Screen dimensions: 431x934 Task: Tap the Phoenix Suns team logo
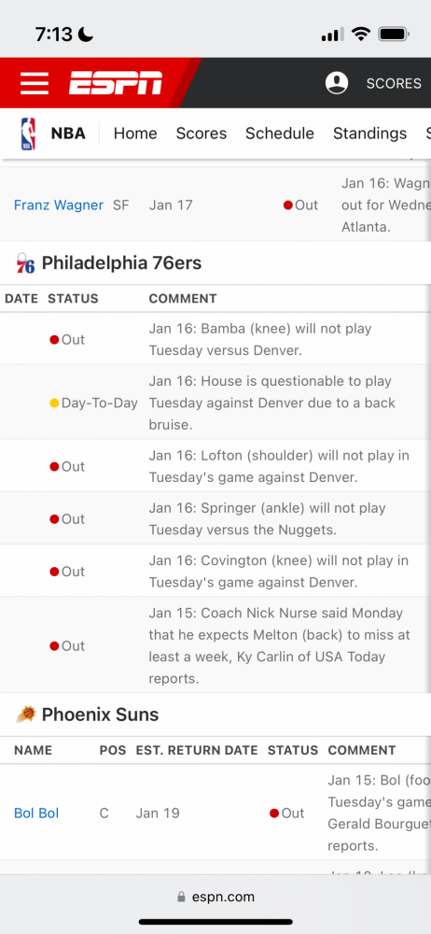click(x=25, y=714)
